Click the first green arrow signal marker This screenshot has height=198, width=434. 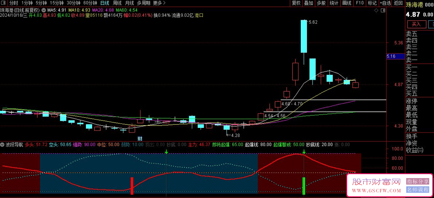pos(166,152)
